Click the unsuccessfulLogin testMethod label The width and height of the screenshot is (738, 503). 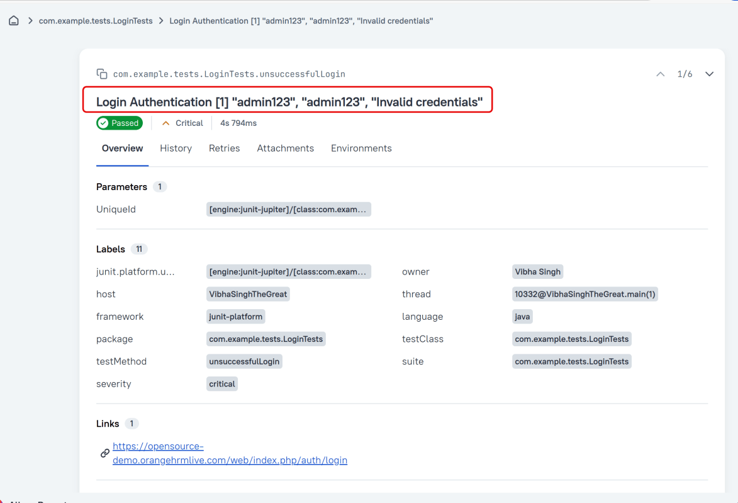244,361
